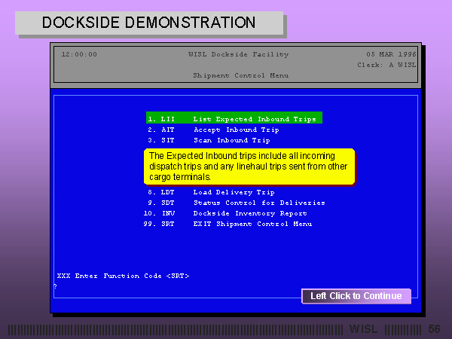The width and height of the screenshot is (452, 339).
Task: Click the 05 MAR 1996 date
Action: (x=391, y=54)
